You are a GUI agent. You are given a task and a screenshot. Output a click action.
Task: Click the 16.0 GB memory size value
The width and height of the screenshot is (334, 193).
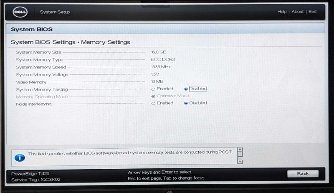(x=159, y=52)
